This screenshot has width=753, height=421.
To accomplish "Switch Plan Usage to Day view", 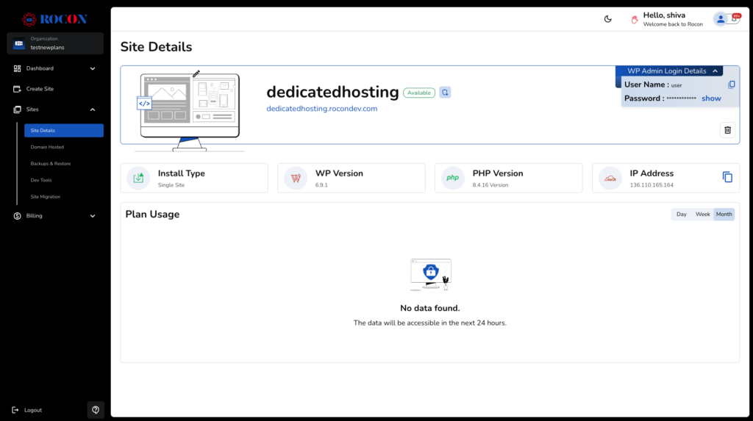I will tap(681, 215).
